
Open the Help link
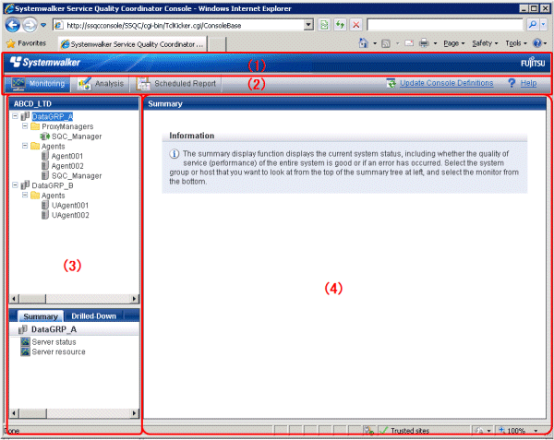click(528, 83)
